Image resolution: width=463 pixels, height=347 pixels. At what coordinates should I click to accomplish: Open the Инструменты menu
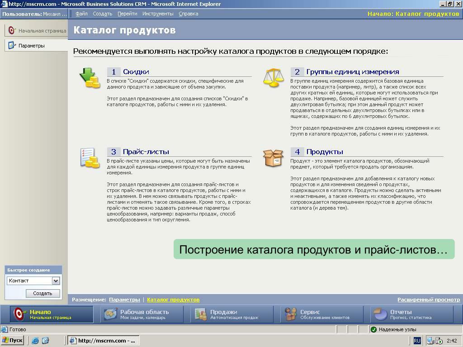click(x=158, y=14)
